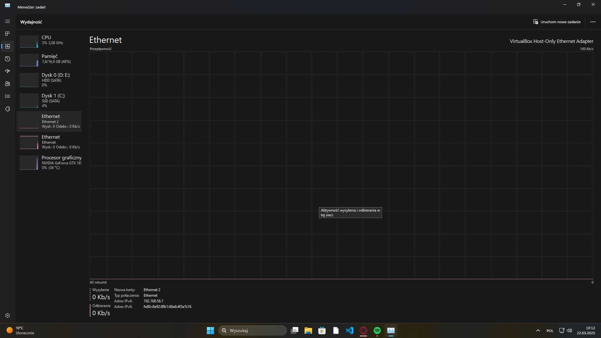Expand the hidden system tray icons
This screenshot has height=338, width=601.
538,330
